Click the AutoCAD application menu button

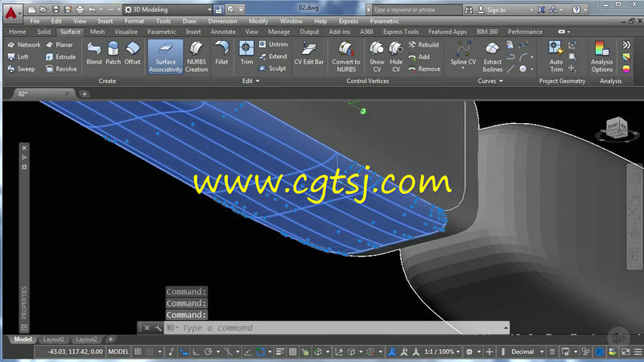[x=11, y=13]
